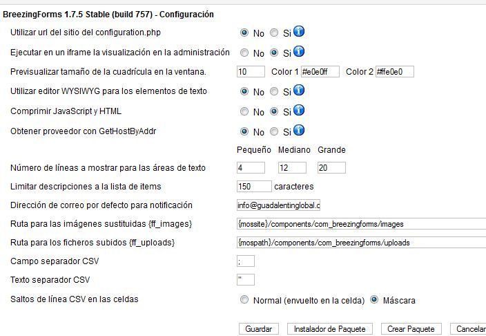Select Si for iframe visualization in administration
The width and height of the screenshot is (486, 336).
pyautogui.click(x=274, y=53)
